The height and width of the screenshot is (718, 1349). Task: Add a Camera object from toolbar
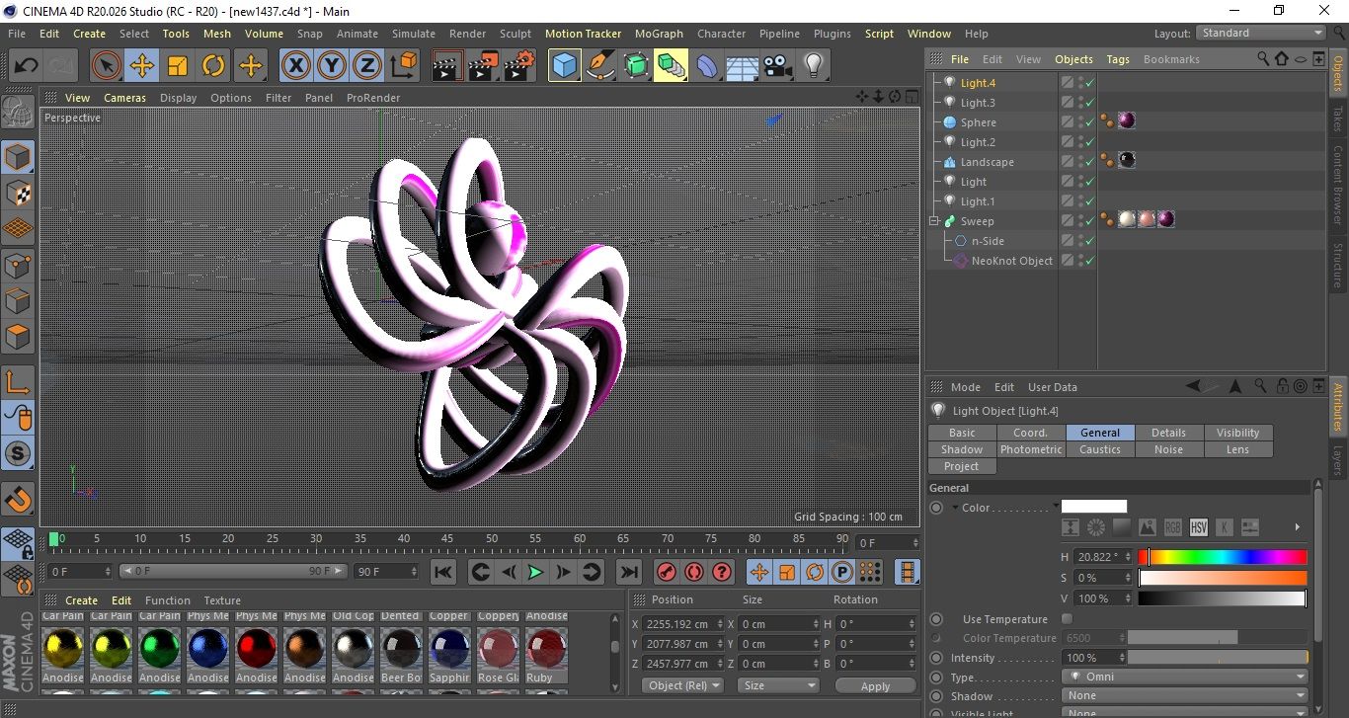click(x=777, y=66)
